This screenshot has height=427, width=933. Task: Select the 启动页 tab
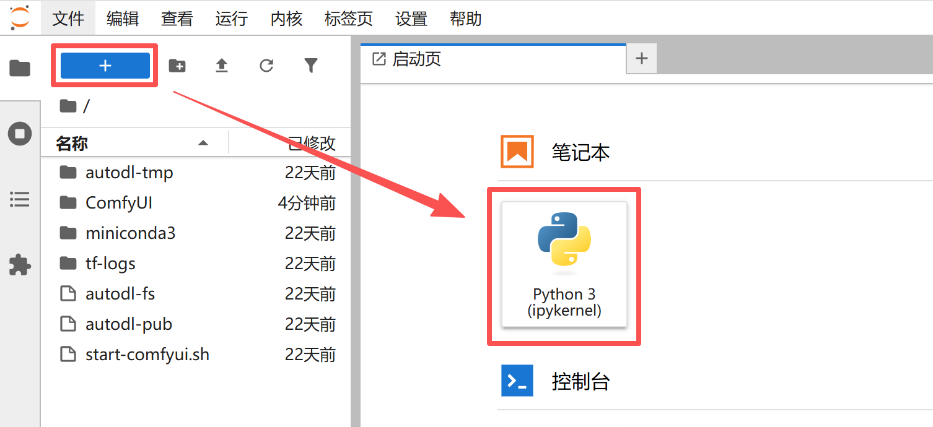pyautogui.click(x=493, y=59)
